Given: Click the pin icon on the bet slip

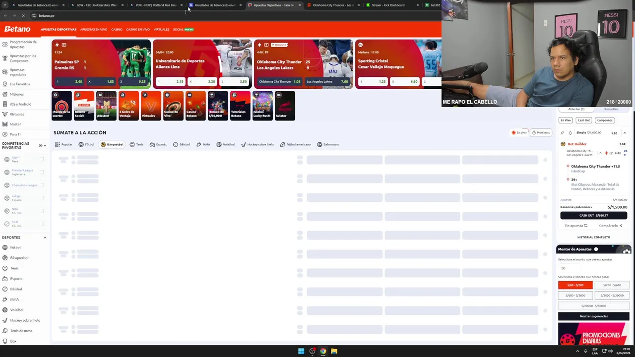Looking at the screenshot, I should tap(562, 133).
